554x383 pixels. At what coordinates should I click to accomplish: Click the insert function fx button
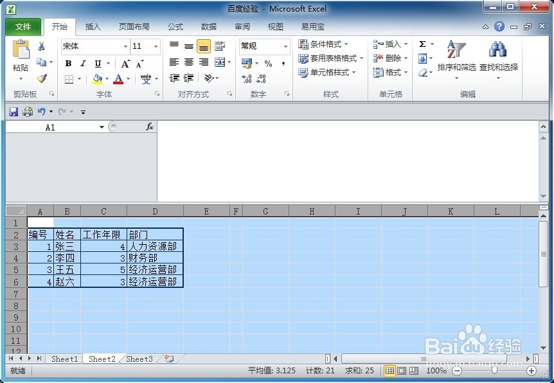pyautogui.click(x=150, y=127)
